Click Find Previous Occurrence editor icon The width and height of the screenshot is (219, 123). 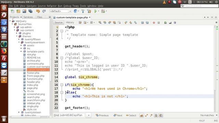pyautogui.click(x=105, y=23)
